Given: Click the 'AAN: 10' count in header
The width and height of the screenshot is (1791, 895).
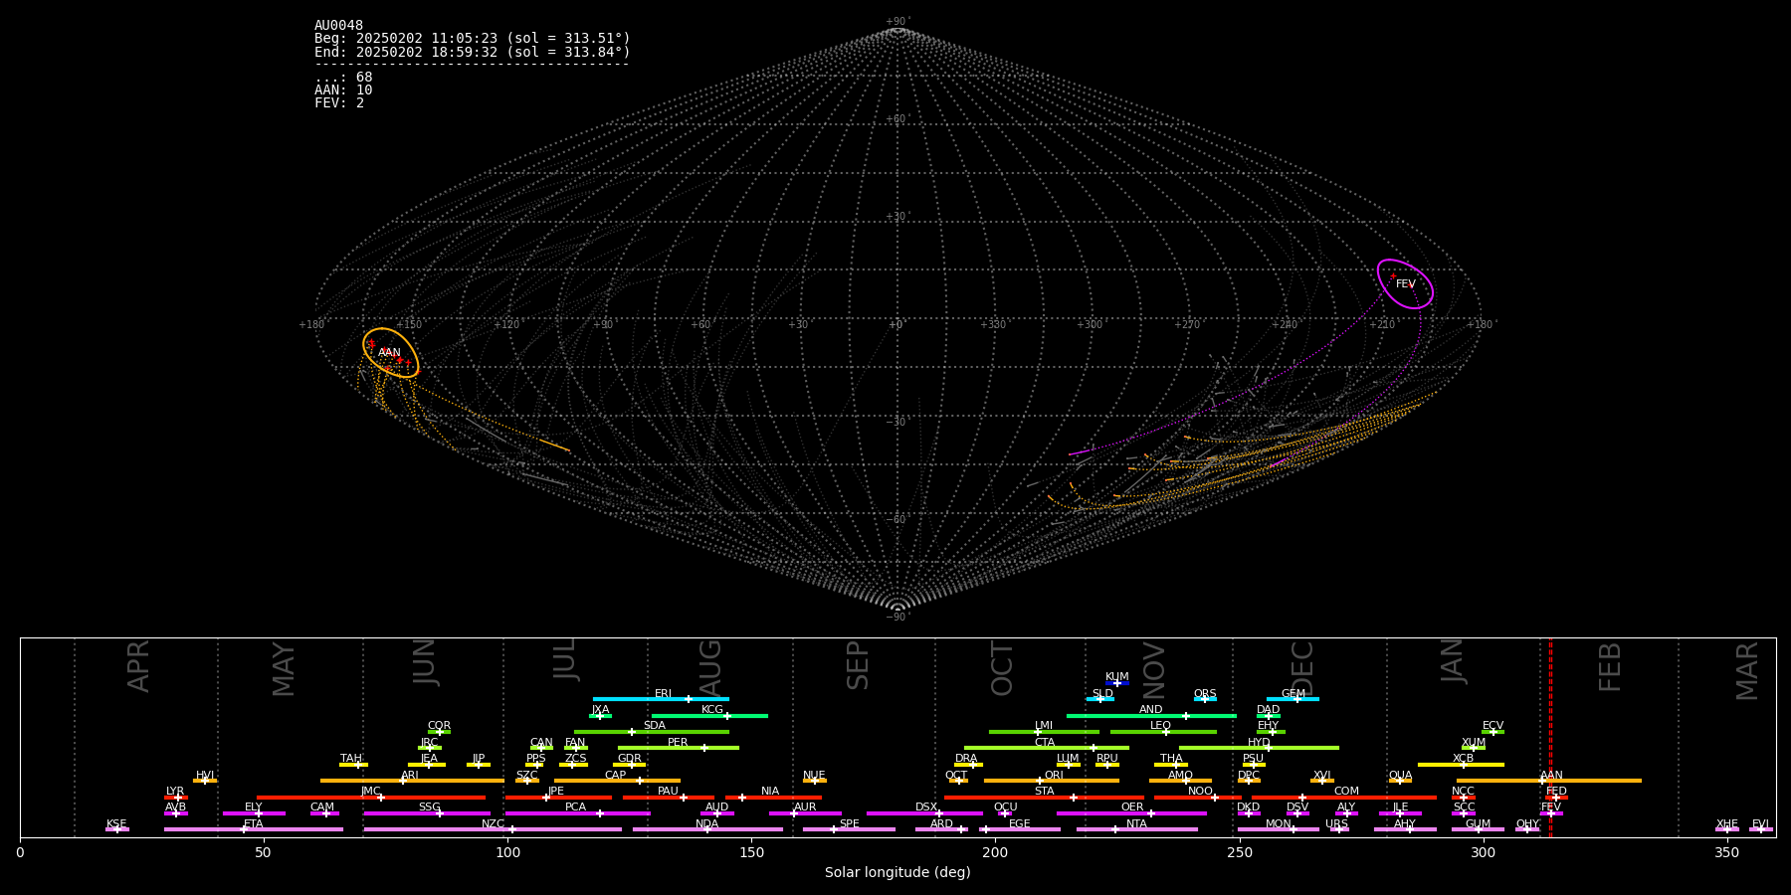Looking at the screenshot, I should pos(343,90).
